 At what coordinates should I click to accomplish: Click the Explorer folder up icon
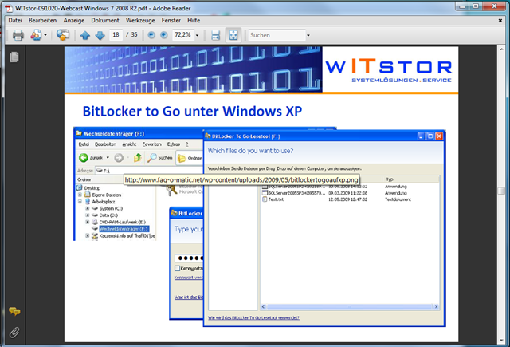click(x=138, y=158)
